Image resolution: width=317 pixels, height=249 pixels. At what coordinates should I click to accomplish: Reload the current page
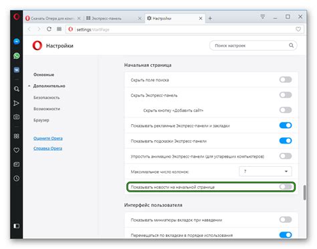49,29
